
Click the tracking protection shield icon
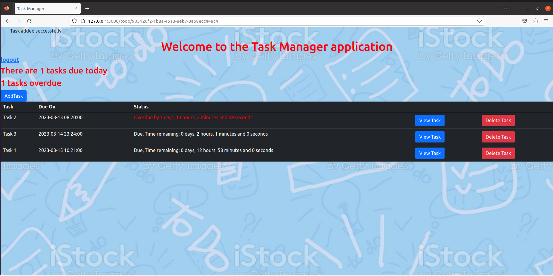74,21
